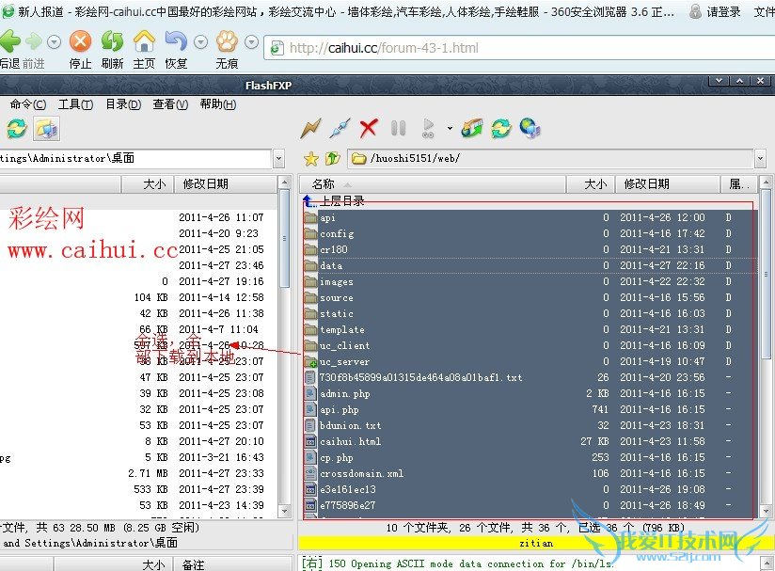Click the remote parent folder up icon
This screenshot has height=571, width=775.
333,159
